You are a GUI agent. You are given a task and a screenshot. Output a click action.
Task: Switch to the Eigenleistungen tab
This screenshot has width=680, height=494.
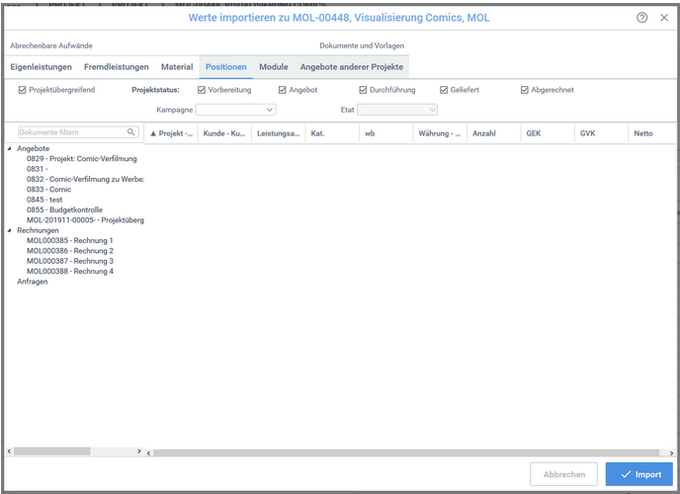pyautogui.click(x=41, y=67)
